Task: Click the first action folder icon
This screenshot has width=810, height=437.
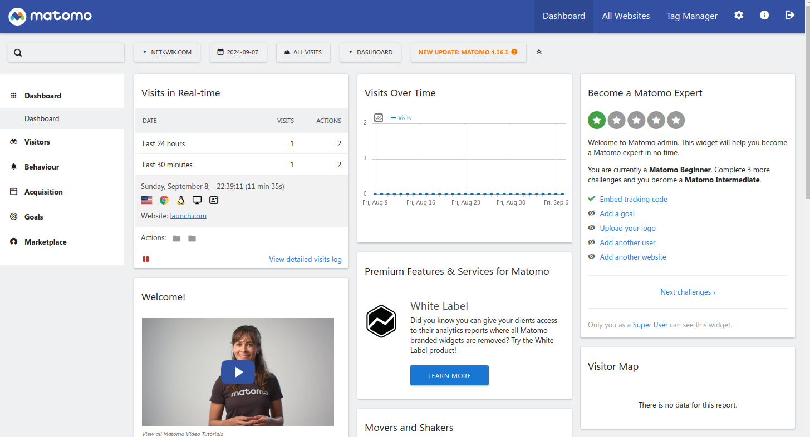Action: 176,239
